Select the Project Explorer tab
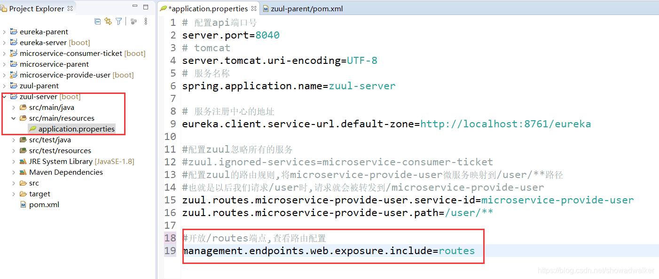 (x=37, y=8)
